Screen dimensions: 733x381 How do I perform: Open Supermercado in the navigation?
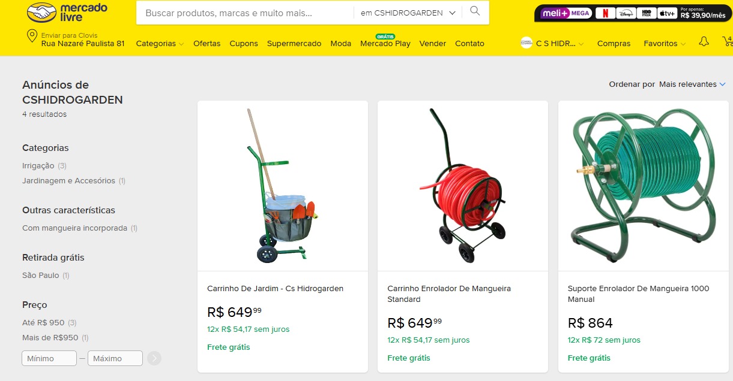(x=294, y=43)
